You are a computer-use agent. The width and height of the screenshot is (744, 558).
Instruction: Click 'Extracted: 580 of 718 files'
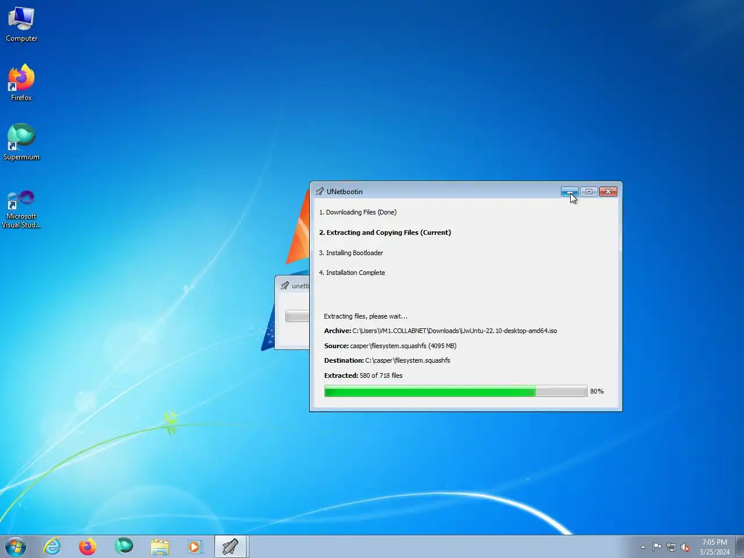[x=363, y=375]
